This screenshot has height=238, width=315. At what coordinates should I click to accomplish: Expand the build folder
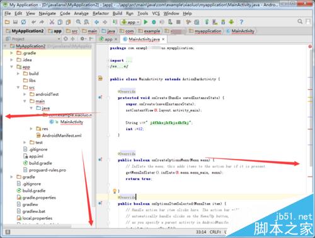click(18, 74)
